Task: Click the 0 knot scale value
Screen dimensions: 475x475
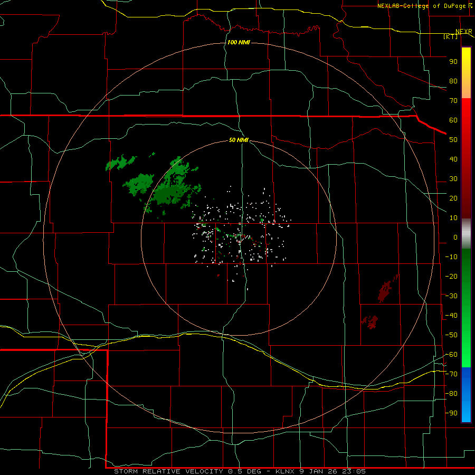Action: (x=455, y=237)
